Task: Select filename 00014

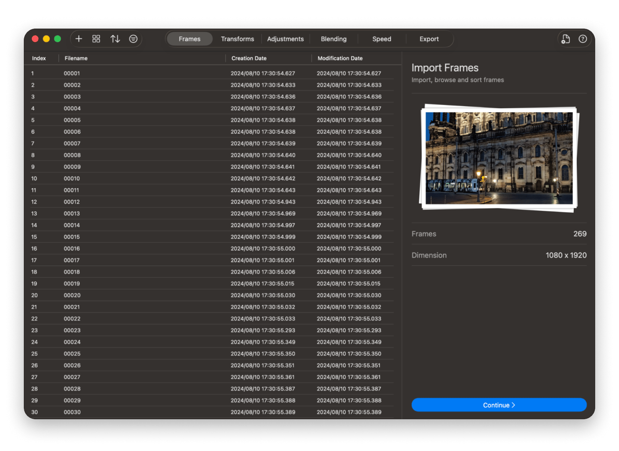Action: [72, 225]
